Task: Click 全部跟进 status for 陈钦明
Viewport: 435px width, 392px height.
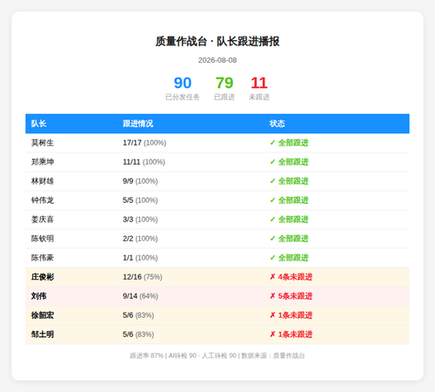Action: click(289, 239)
